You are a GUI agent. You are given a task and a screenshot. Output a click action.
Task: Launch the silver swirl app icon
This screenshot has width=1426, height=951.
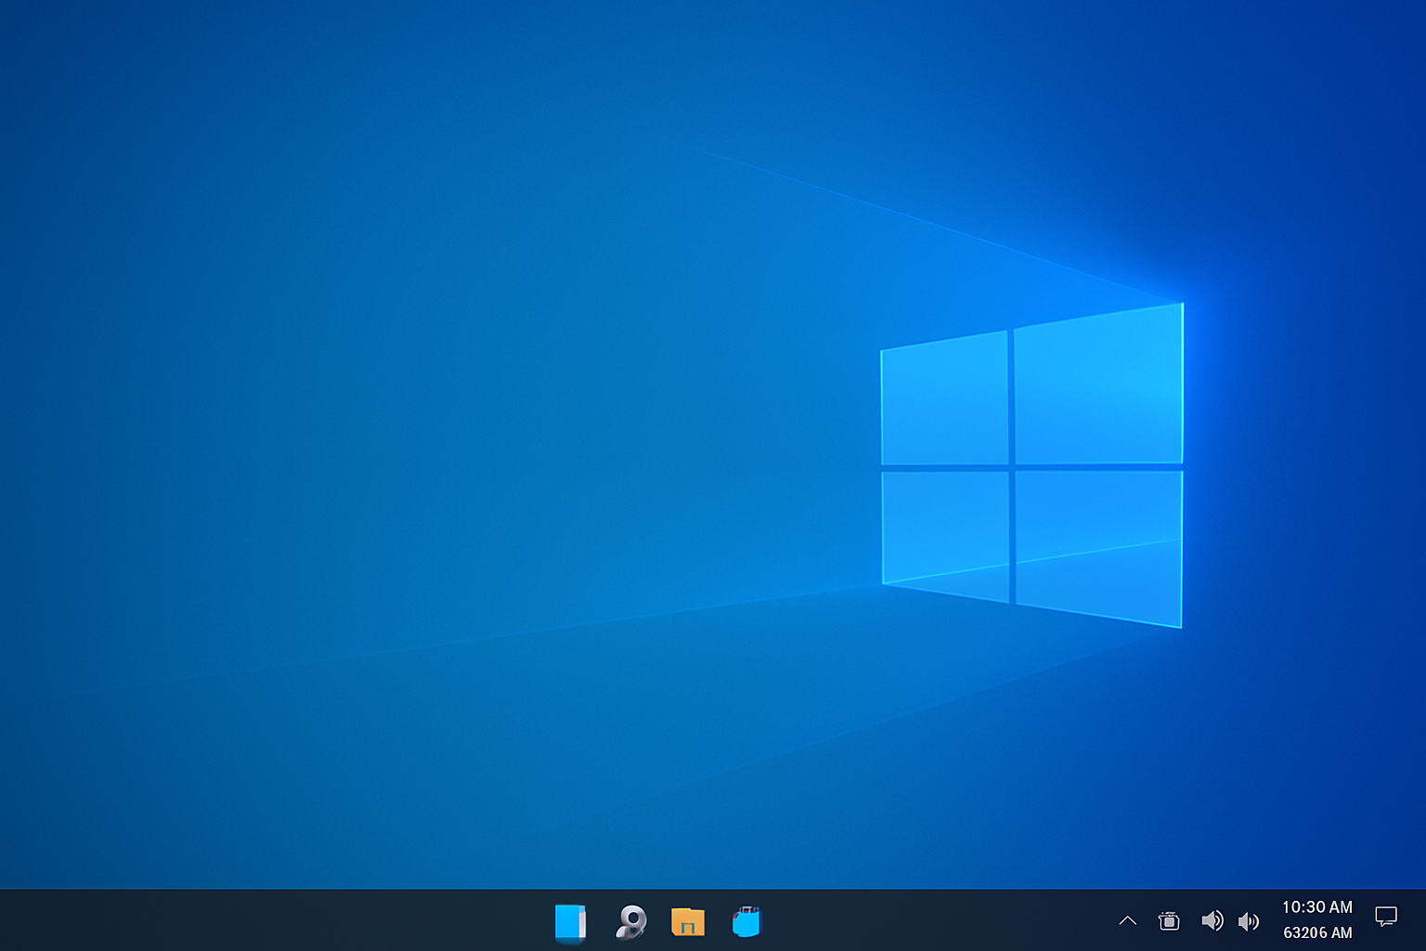[631, 922]
